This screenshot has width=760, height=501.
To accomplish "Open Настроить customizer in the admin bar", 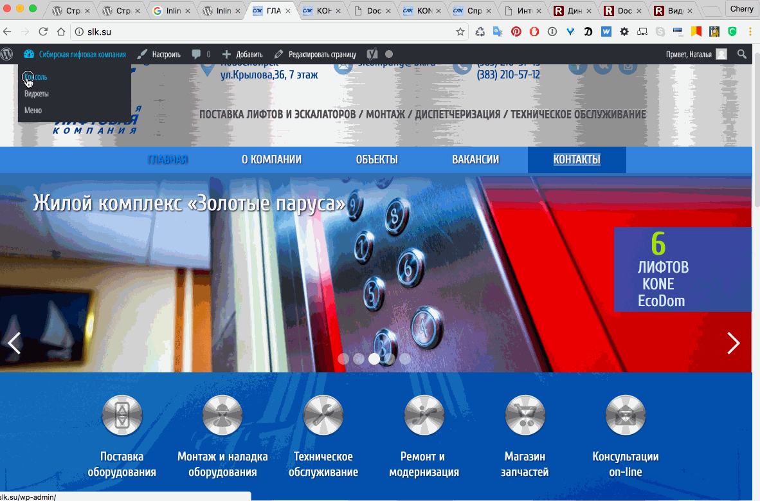I will click(159, 54).
